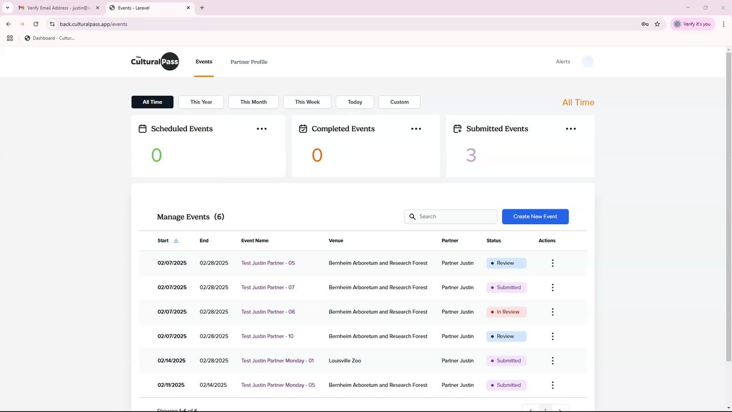Click the Cultural Pass logo
The height and width of the screenshot is (412, 732).
[155, 61]
